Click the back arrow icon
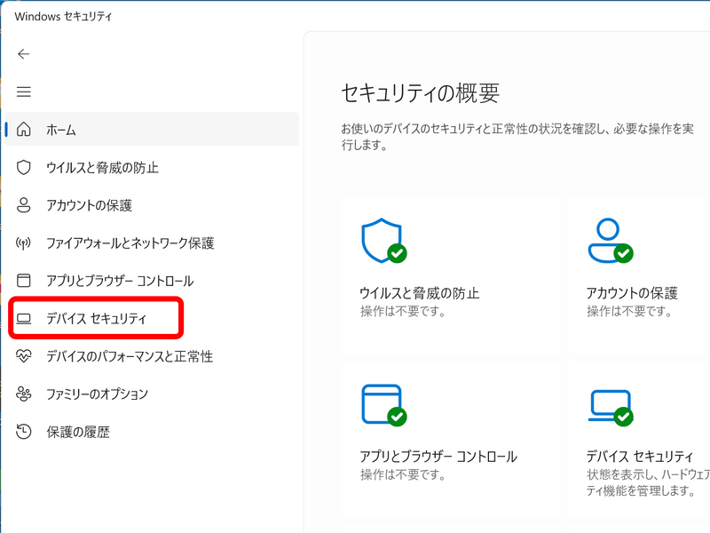 pyautogui.click(x=24, y=54)
